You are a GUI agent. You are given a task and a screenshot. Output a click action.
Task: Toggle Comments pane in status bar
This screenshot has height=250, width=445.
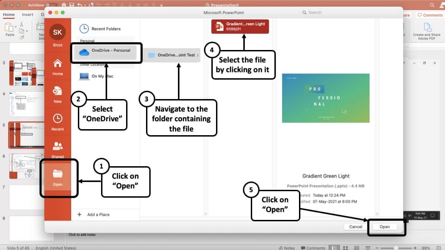[313, 248]
